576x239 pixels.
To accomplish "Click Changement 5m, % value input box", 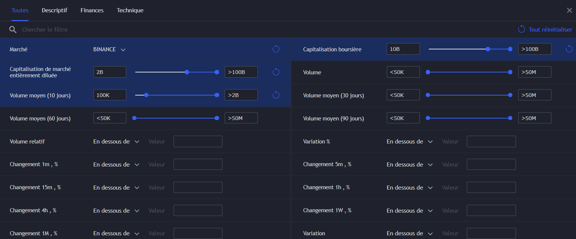I will pos(491,165).
